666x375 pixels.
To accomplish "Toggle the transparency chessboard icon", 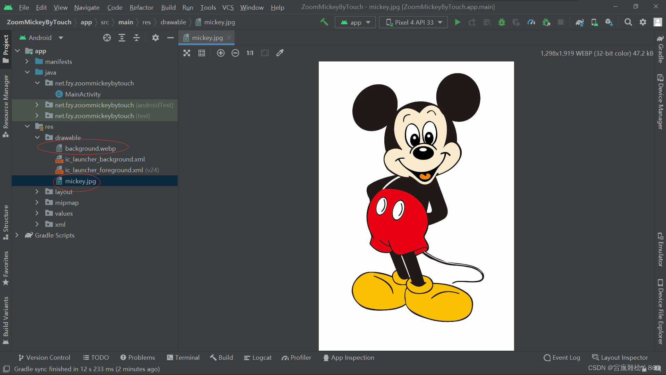I will (187, 53).
